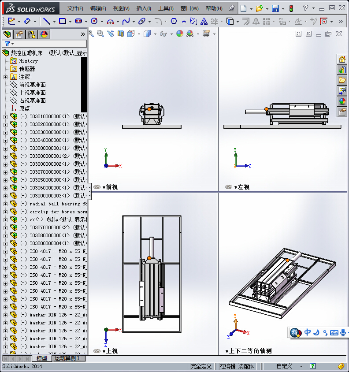The width and height of the screenshot is (349, 372).
Task: Select 传感器 in the tree
Action: click(27, 69)
